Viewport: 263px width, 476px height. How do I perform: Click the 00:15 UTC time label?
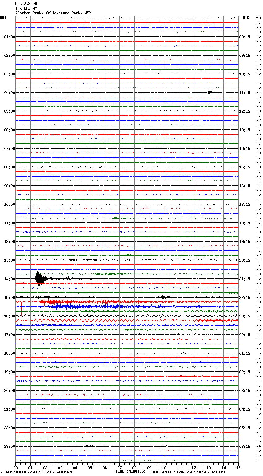click(x=245, y=335)
